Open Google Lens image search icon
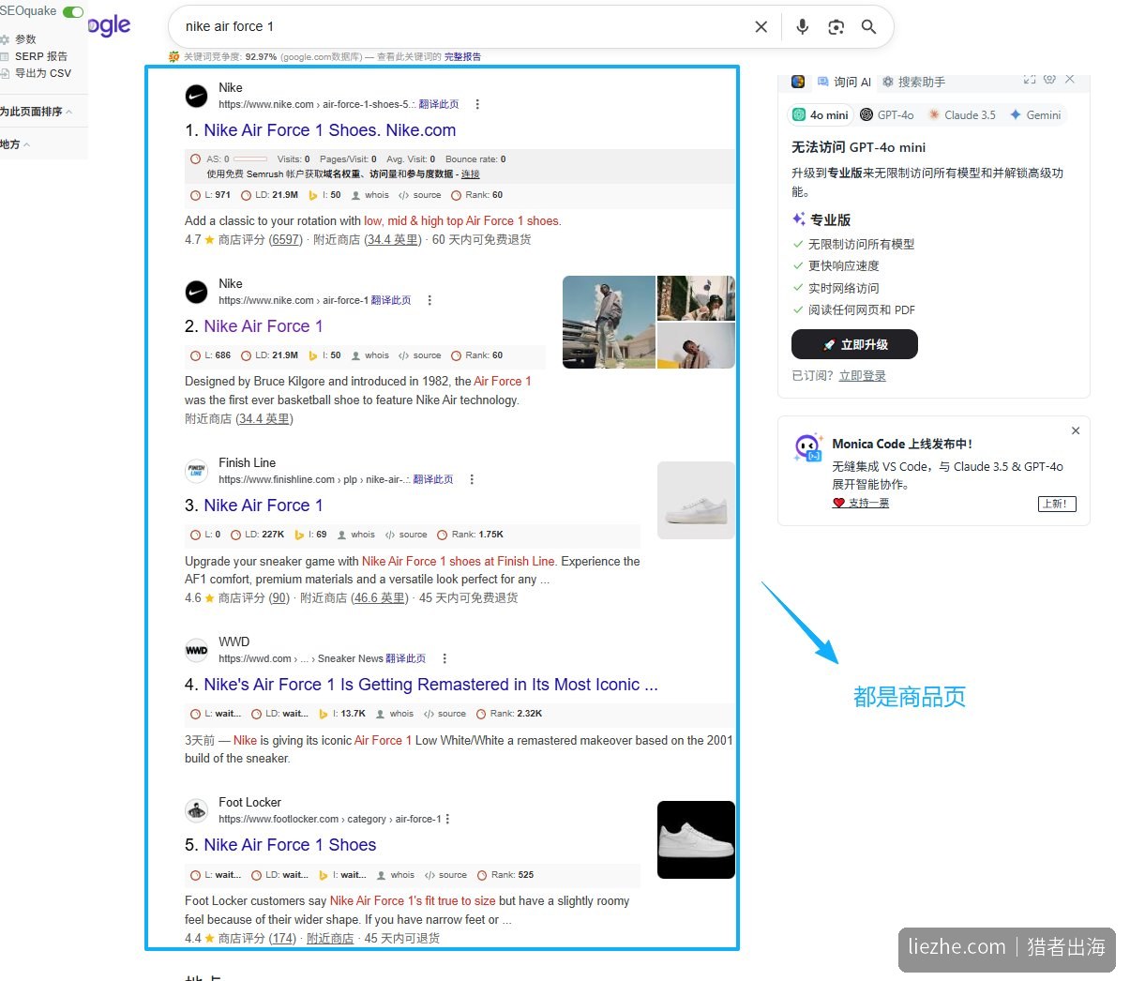 coord(836,27)
